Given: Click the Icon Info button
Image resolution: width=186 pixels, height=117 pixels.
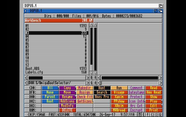Looking at the screenshot, I should point(136,101).
